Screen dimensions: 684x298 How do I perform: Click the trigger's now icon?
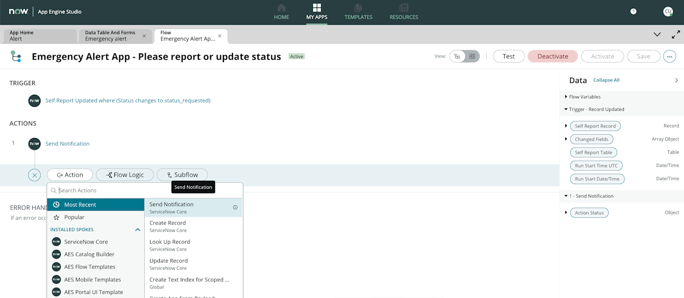34,101
